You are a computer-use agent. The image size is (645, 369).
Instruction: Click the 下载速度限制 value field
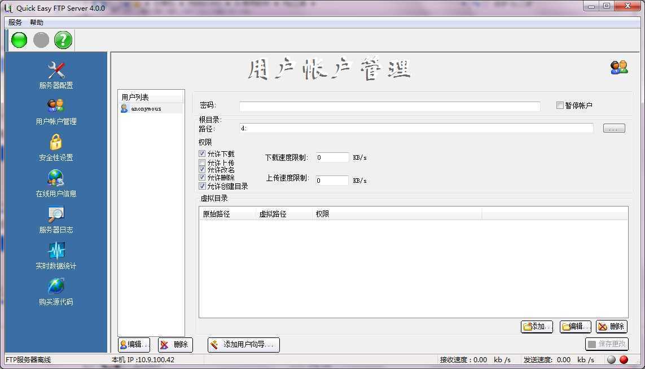[332, 157]
